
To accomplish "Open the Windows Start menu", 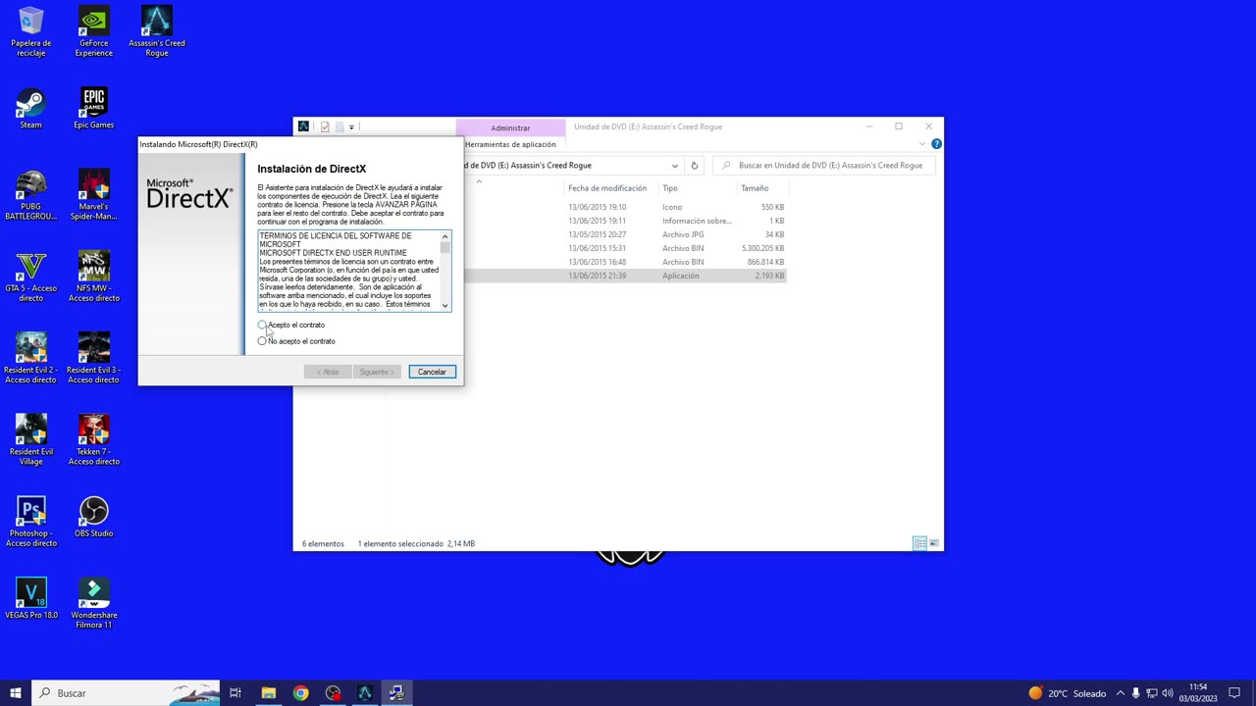I will click(16, 693).
